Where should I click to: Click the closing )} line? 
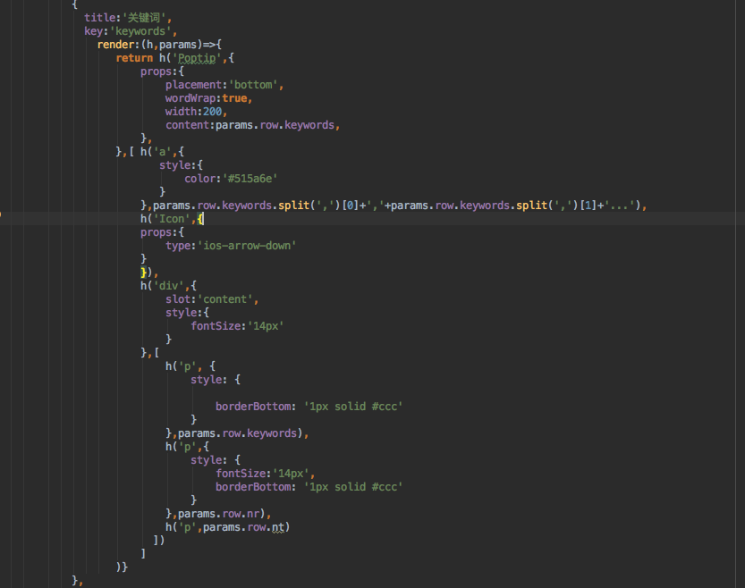pyautogui.click(x=122, y=567)
